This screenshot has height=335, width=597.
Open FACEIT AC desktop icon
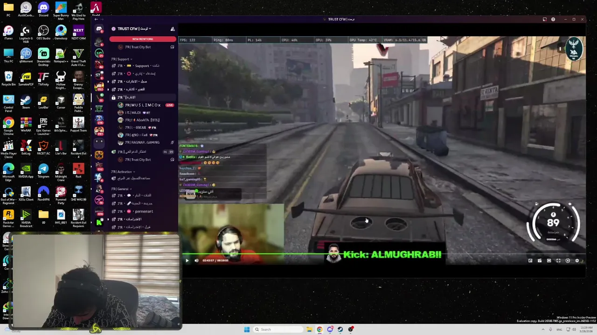point(43,148)
